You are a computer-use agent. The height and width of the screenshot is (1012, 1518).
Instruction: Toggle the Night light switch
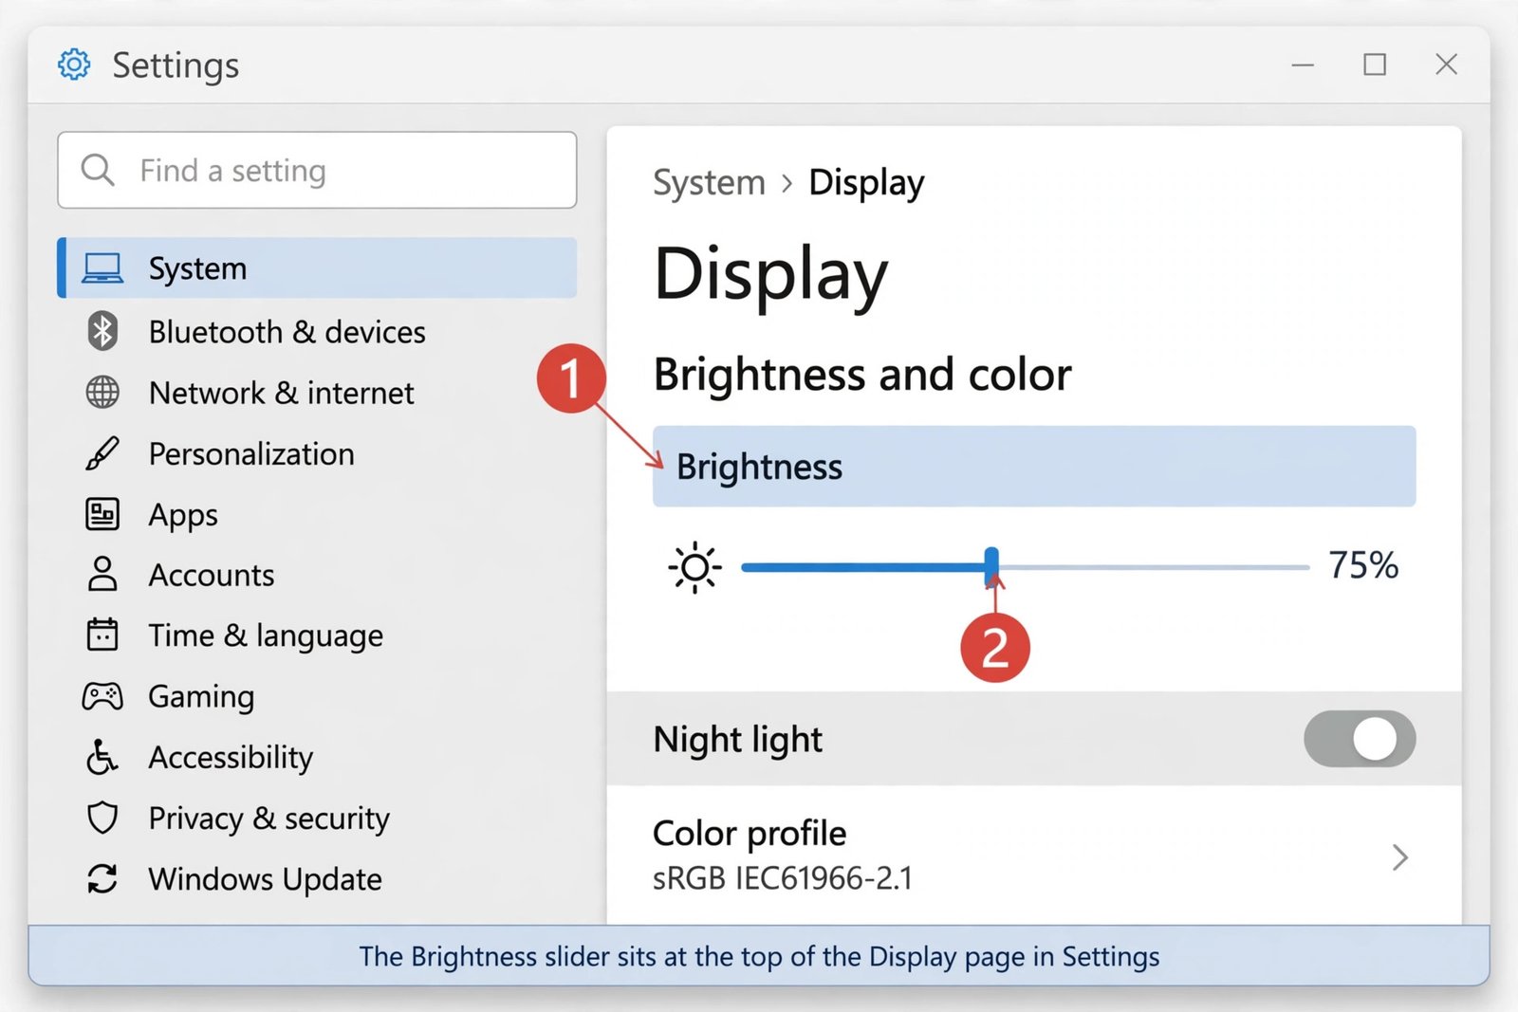[1360, 739]
